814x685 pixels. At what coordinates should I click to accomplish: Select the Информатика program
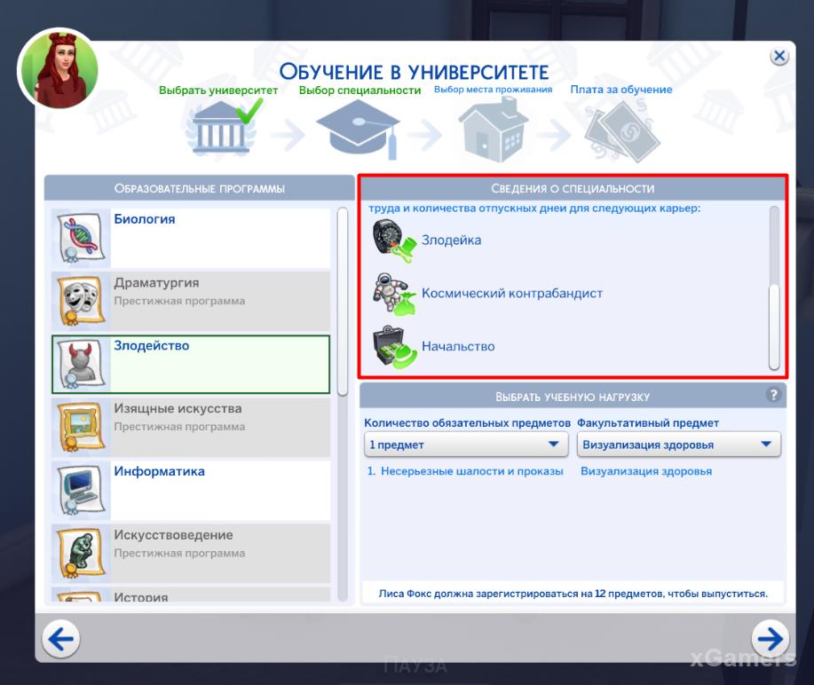(191, 491)
